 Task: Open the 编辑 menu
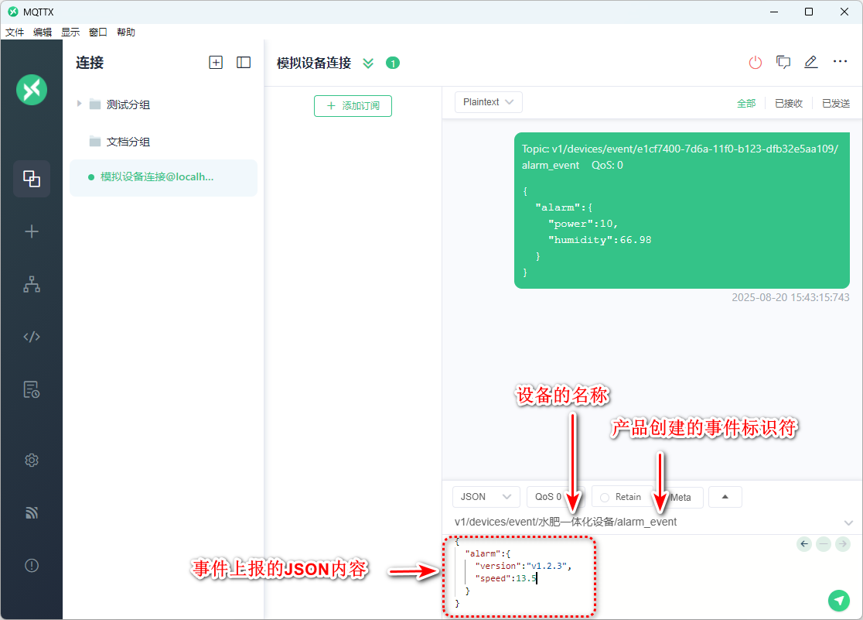[43, 33]
